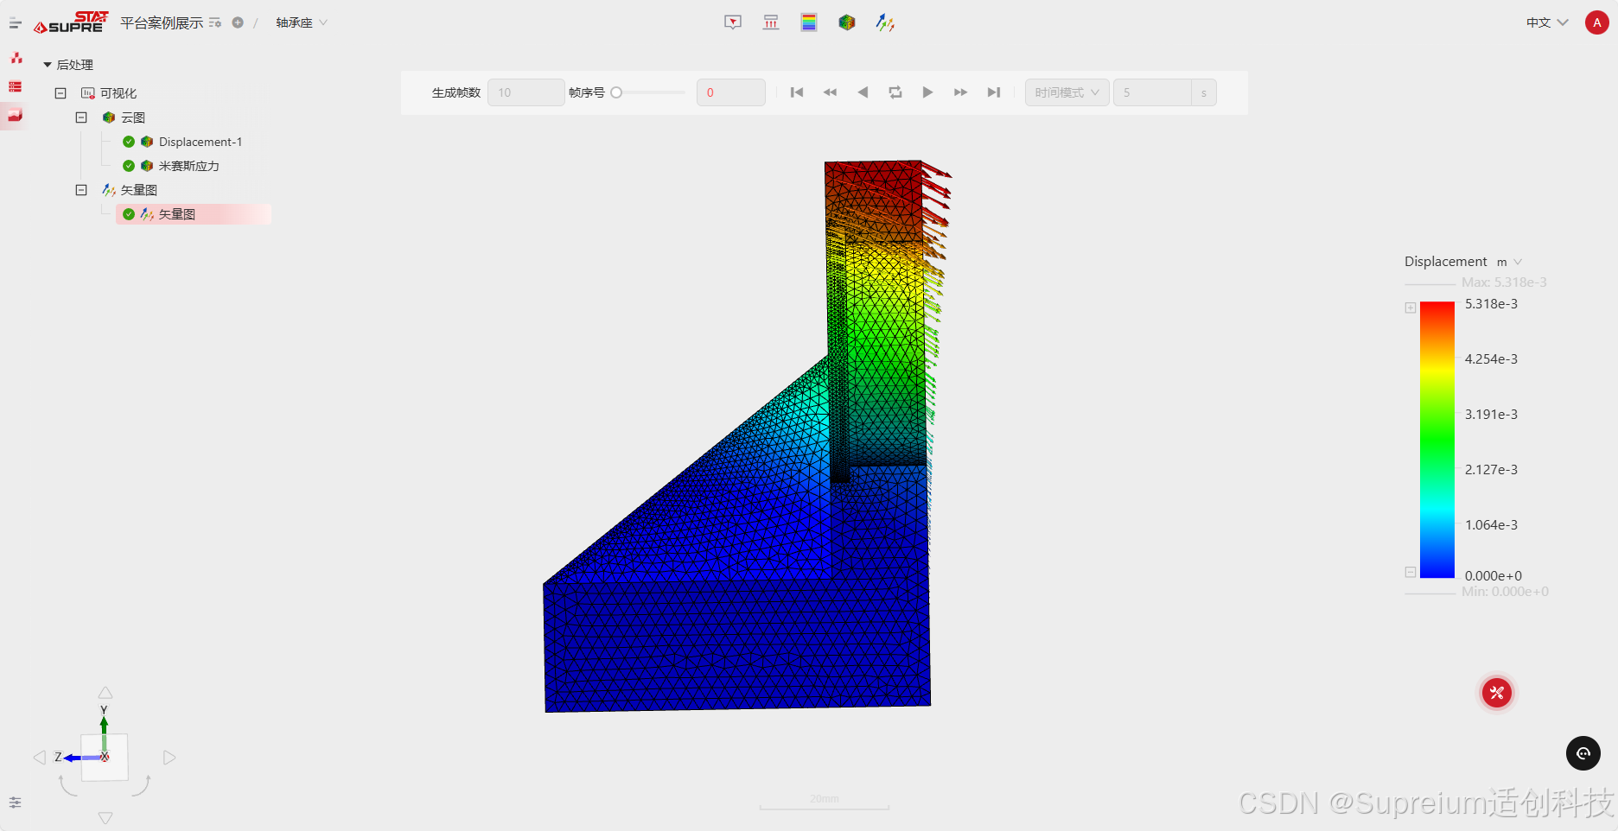Screen dimensions: 1618x831
Task: Click the add project plus icon
Action: coord(238,22)
